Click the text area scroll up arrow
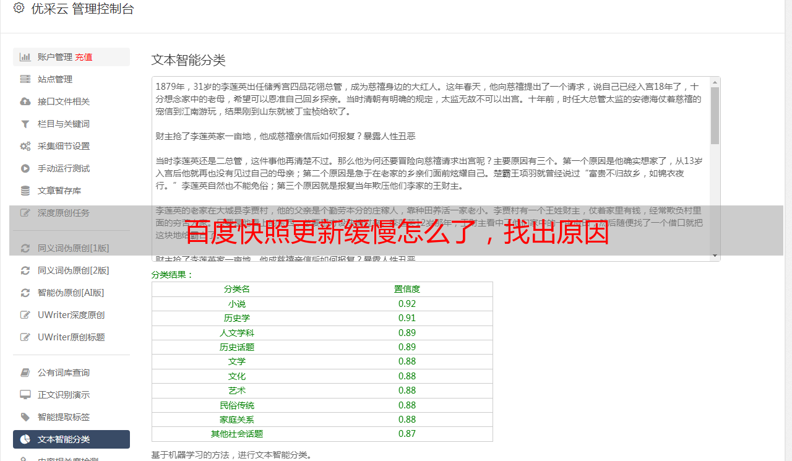The image size is (792, 461). point(715,82)
